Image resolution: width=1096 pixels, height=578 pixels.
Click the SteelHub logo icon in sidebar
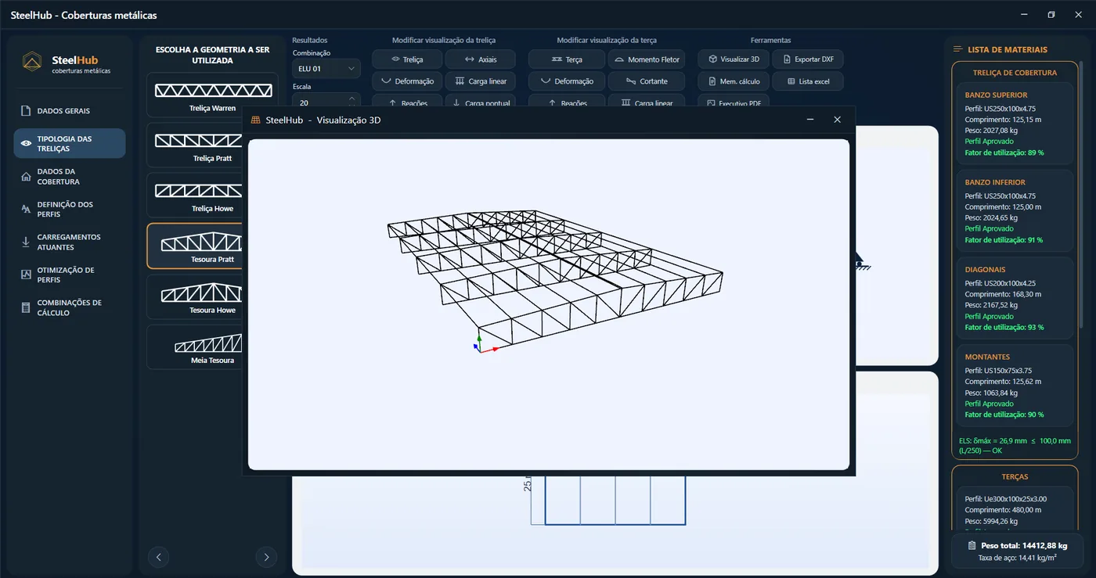pos(32,61)
